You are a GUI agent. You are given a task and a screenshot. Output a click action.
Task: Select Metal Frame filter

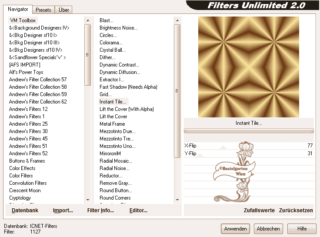[x=112, y=124]
